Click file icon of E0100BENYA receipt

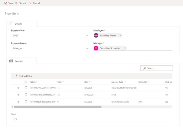tap(26, 88)
